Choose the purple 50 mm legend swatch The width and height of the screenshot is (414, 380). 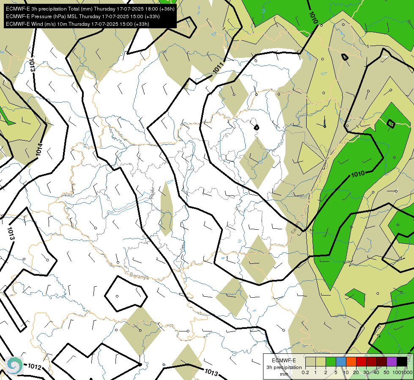click(392, 362)
